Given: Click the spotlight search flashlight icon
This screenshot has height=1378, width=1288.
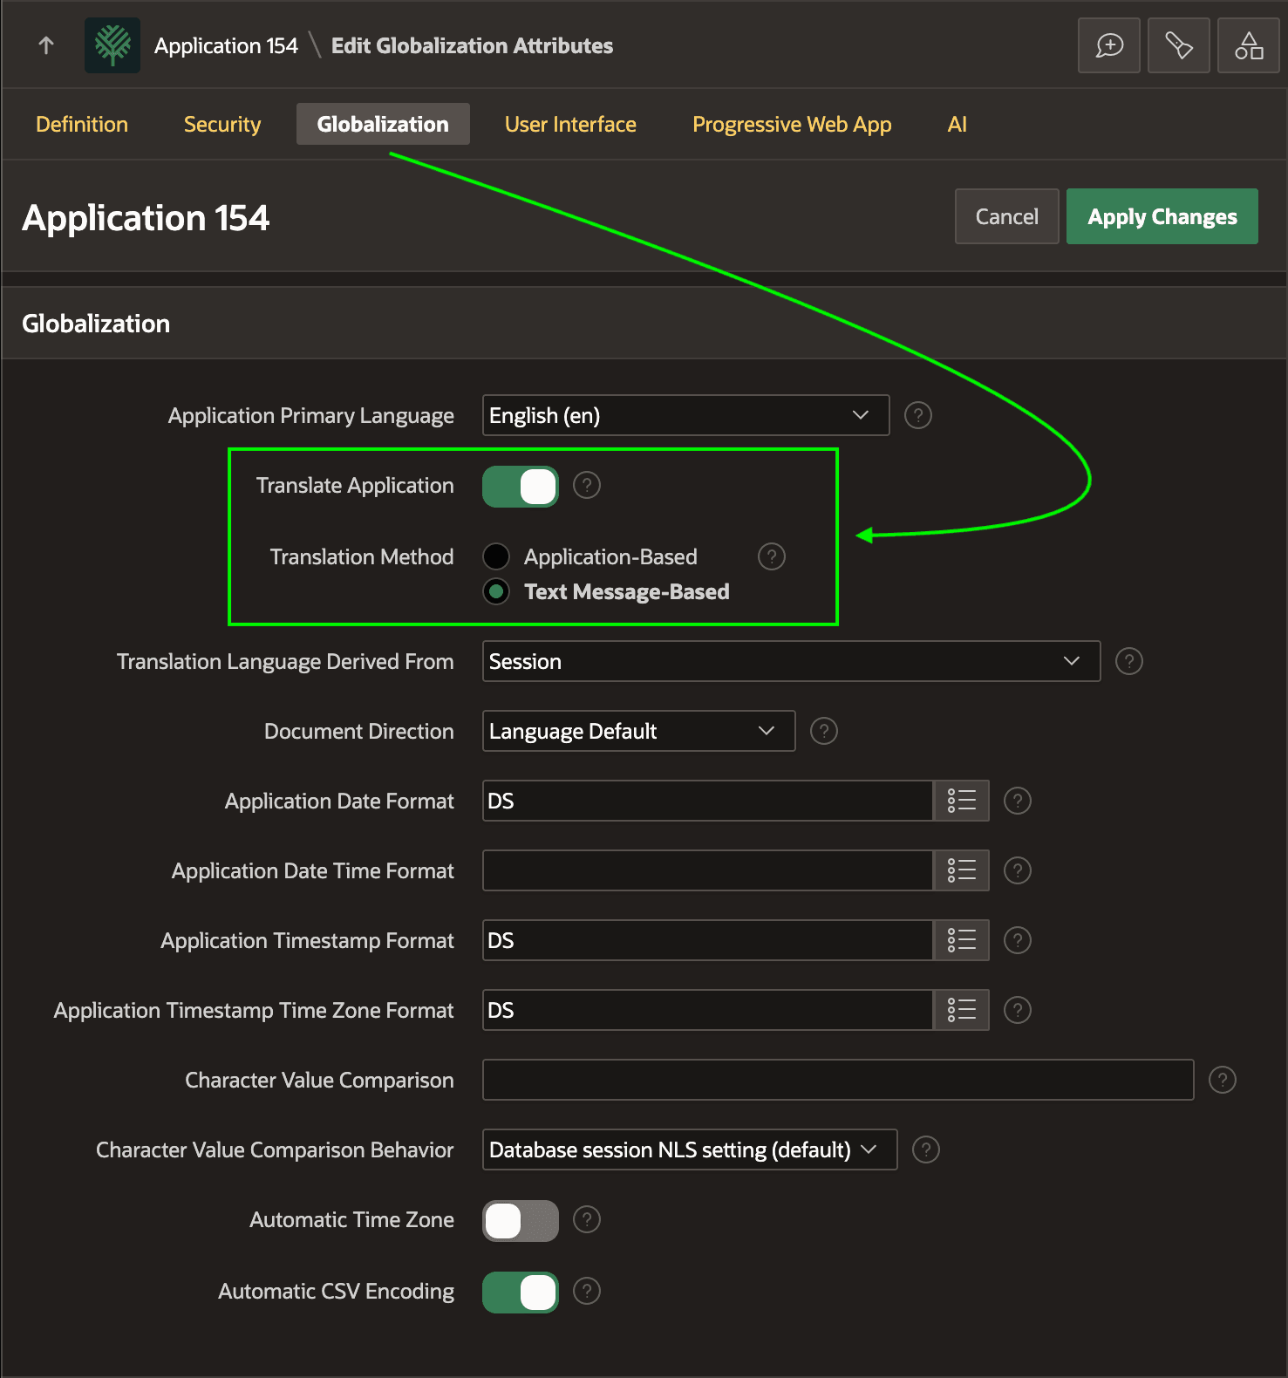Looking at the screenshot, I should click(1179, 45).
